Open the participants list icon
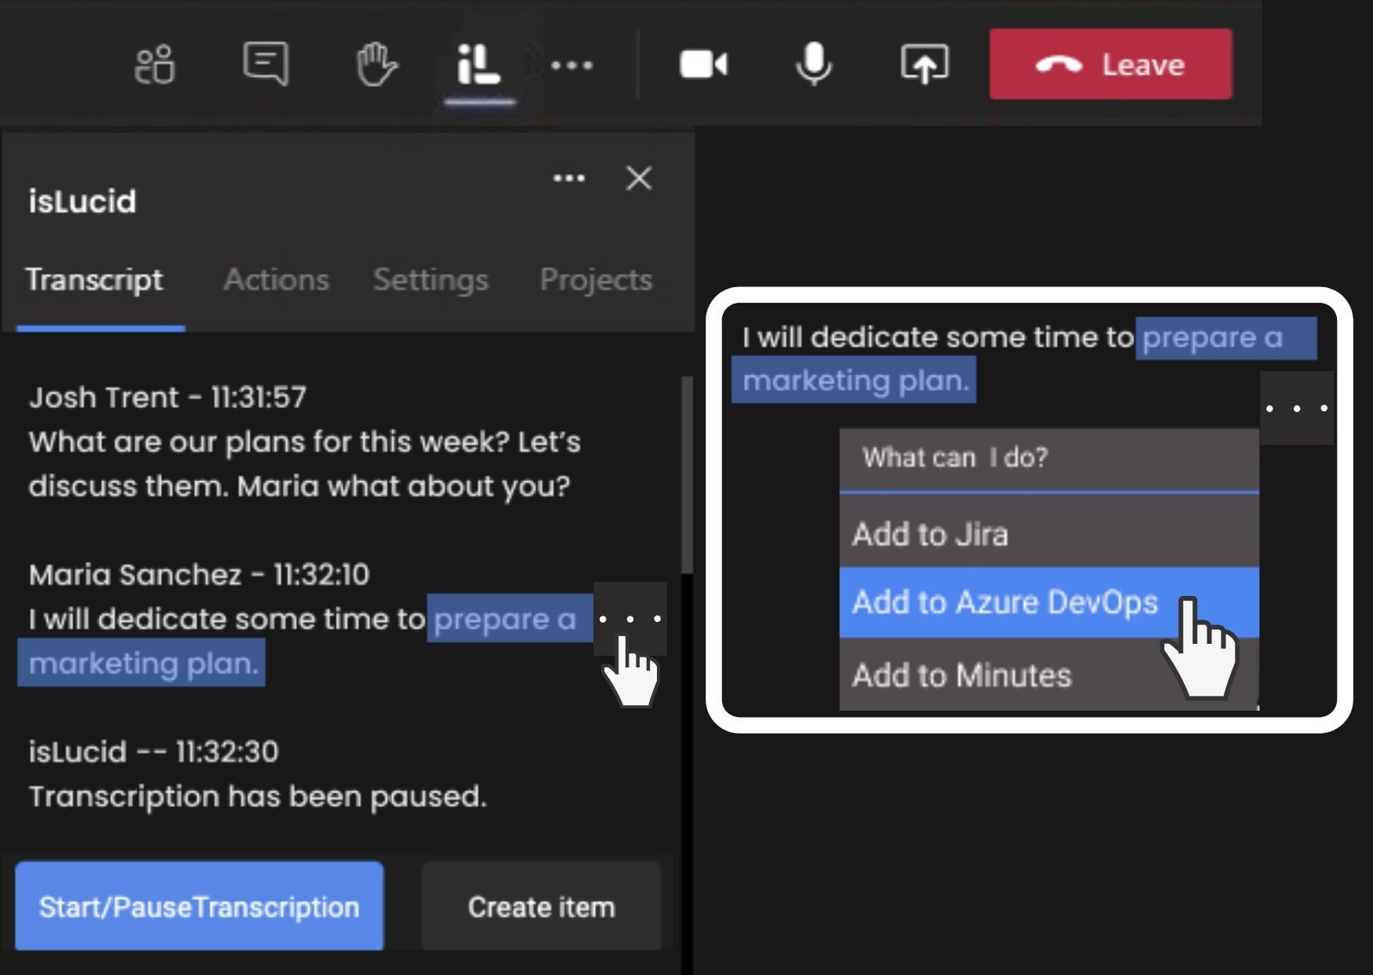The image size is (1373, 975). click(155, 64)
